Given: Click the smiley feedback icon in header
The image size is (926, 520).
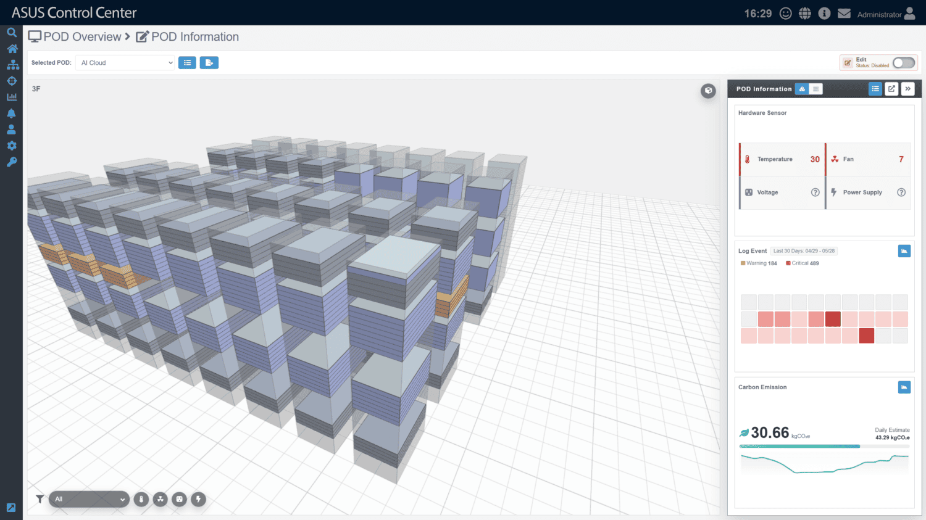Looking at the screenshot, I should (x=785, y=14).
